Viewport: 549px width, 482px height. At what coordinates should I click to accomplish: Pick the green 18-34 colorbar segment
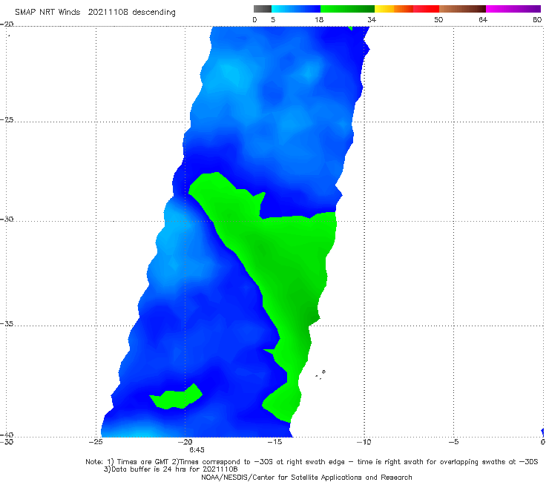click(347, 9)
